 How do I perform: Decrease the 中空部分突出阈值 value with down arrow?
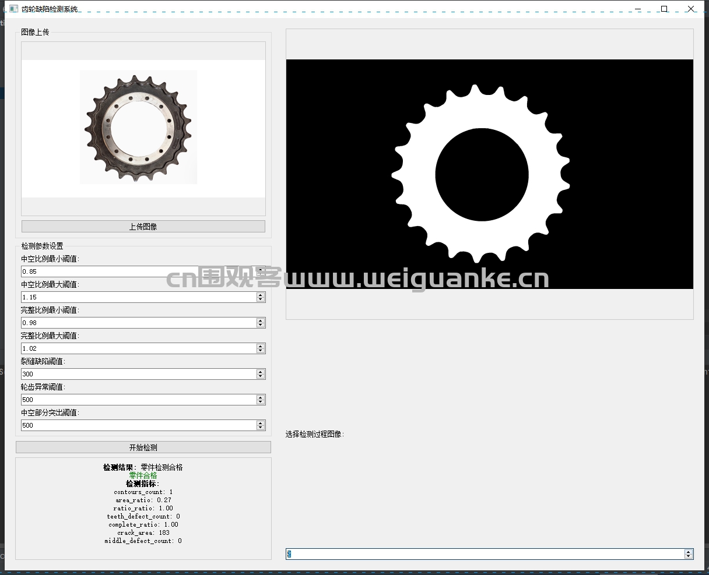(x=261, y=428)
